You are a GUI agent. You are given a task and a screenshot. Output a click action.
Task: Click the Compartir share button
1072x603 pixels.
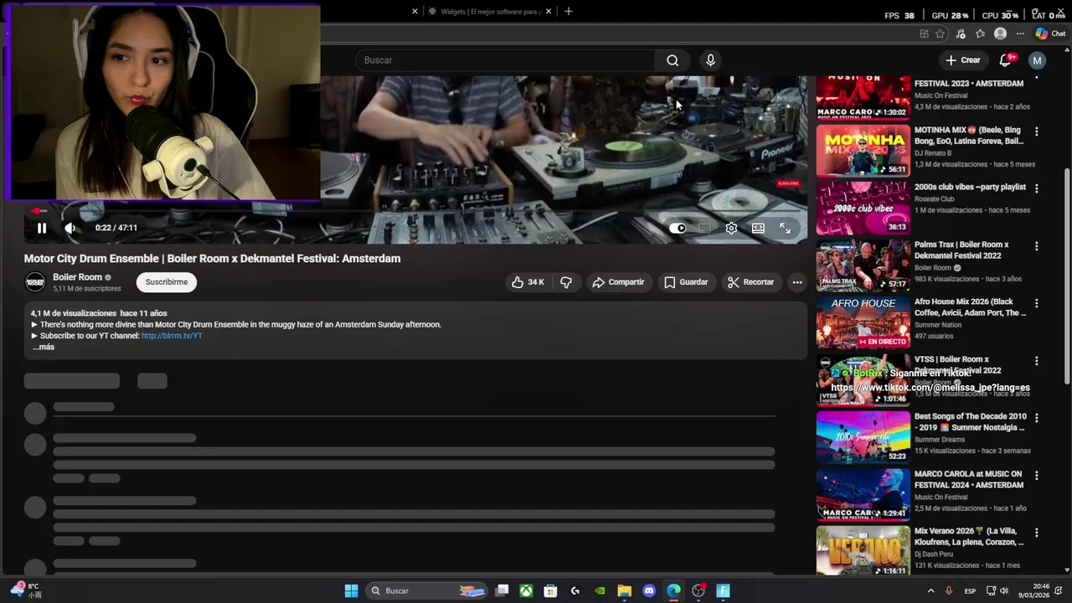pyautogui.click(x=618, y=282)
